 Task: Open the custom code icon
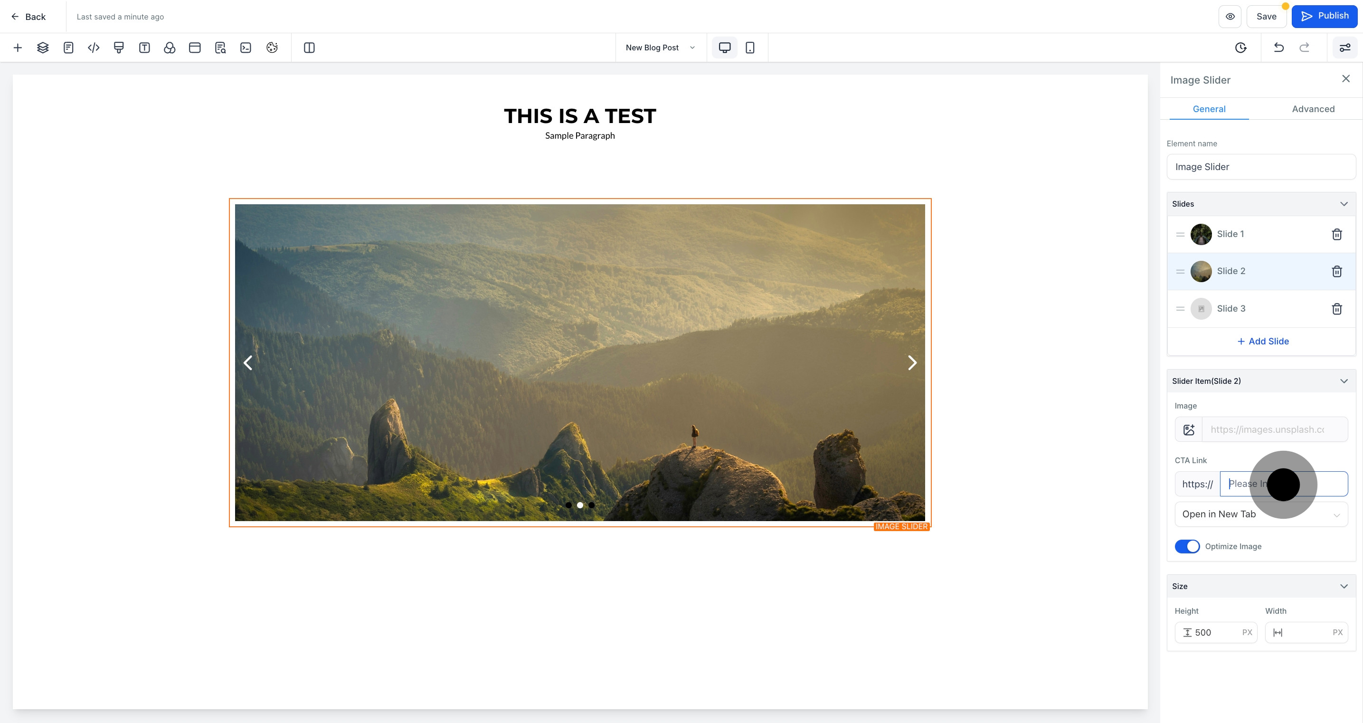[x=94, y=48]
